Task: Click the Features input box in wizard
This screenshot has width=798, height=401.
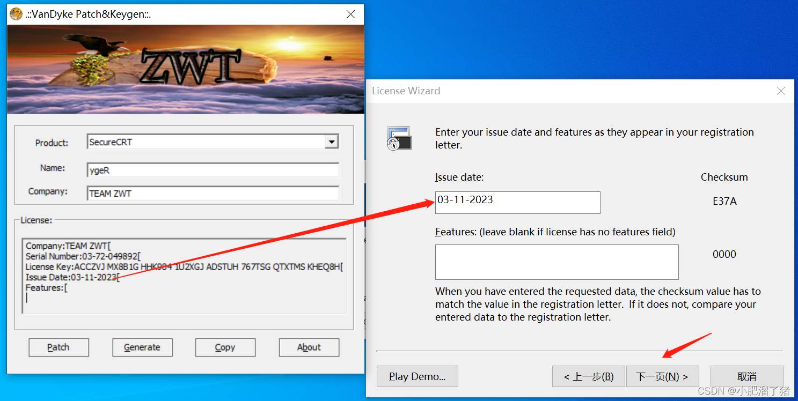Action: (557, 262)
